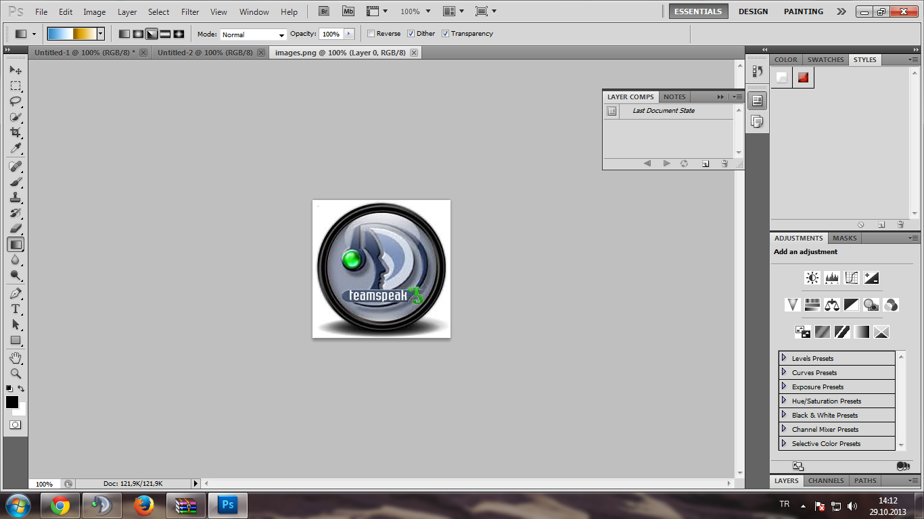Select the Pen tool

coord(15,293)
